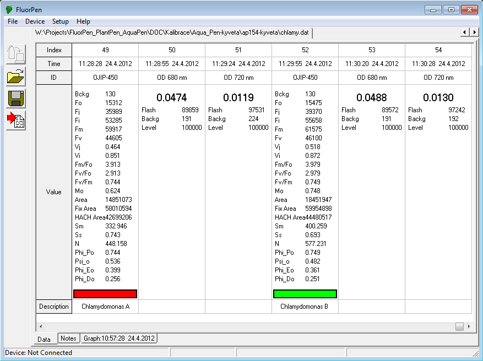Viewport: 483px width, 361px height.
Task: Open the File menu
Action: [13, 21]
